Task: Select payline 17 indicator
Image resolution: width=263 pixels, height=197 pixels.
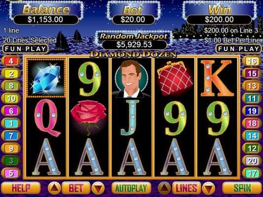Action: (252, 173)
